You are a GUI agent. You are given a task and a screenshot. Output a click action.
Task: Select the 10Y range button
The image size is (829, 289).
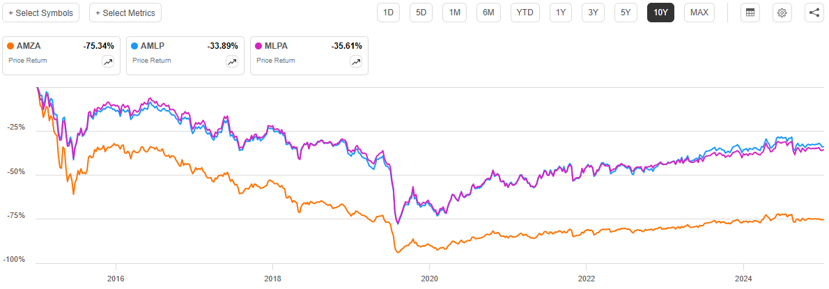coord(660,13)
